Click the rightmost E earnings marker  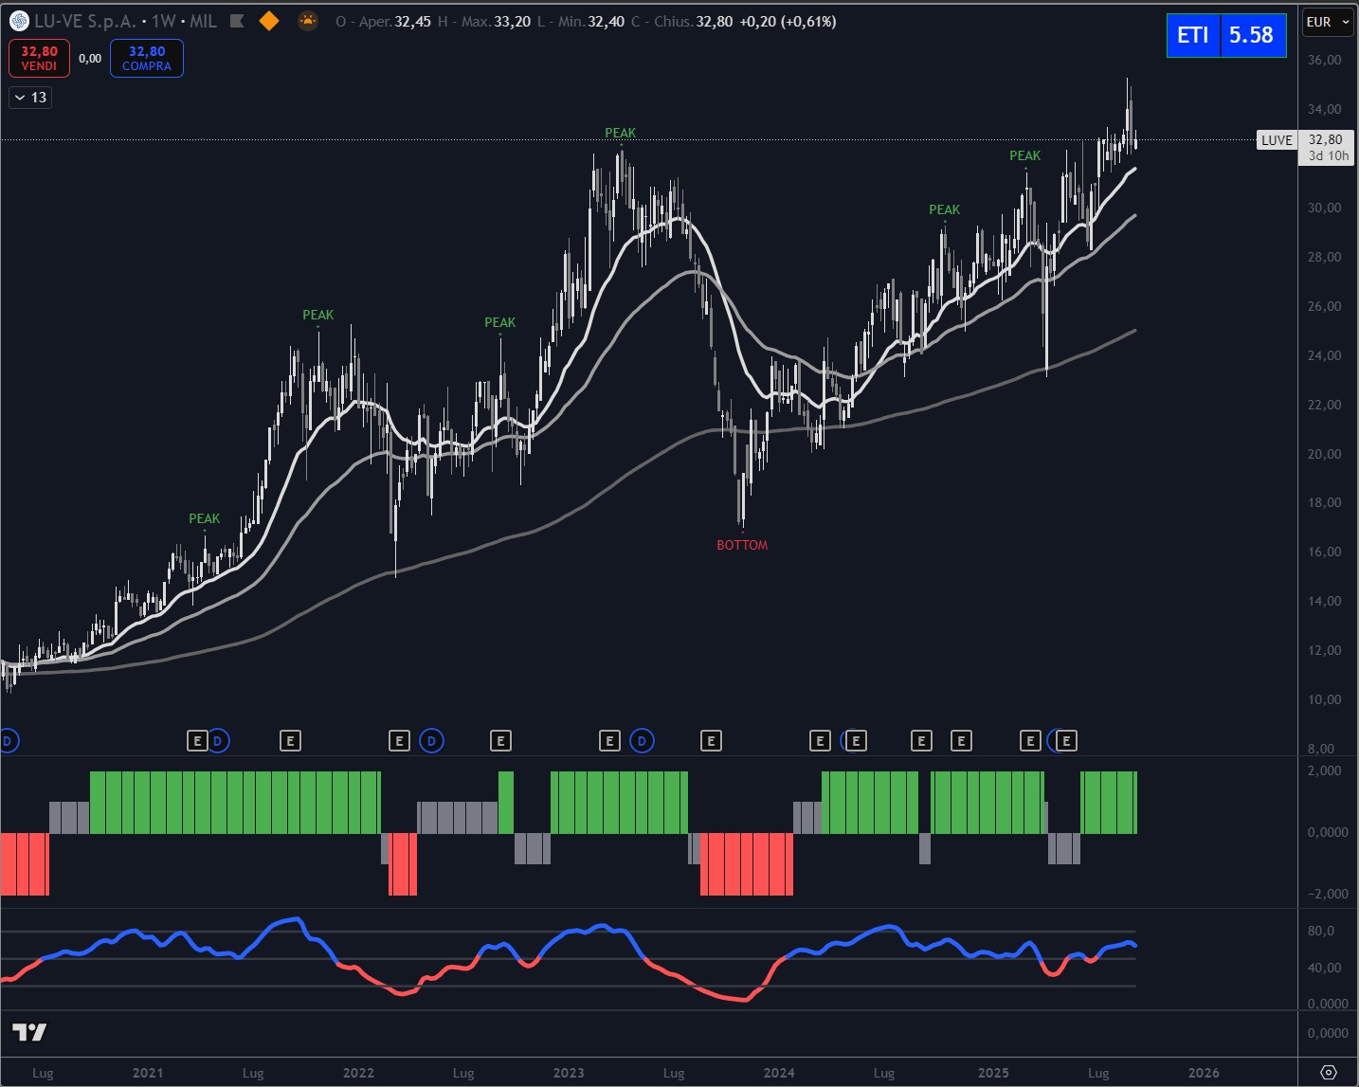click(x=1066, y=741)
